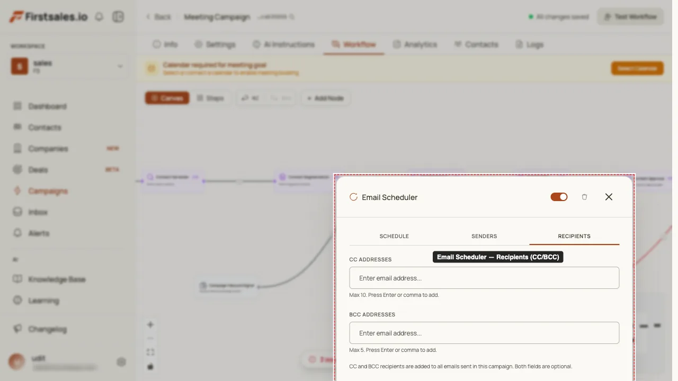Click the lock canvas icon
This screenshot has width=678, height=381.
pos(150,366)
